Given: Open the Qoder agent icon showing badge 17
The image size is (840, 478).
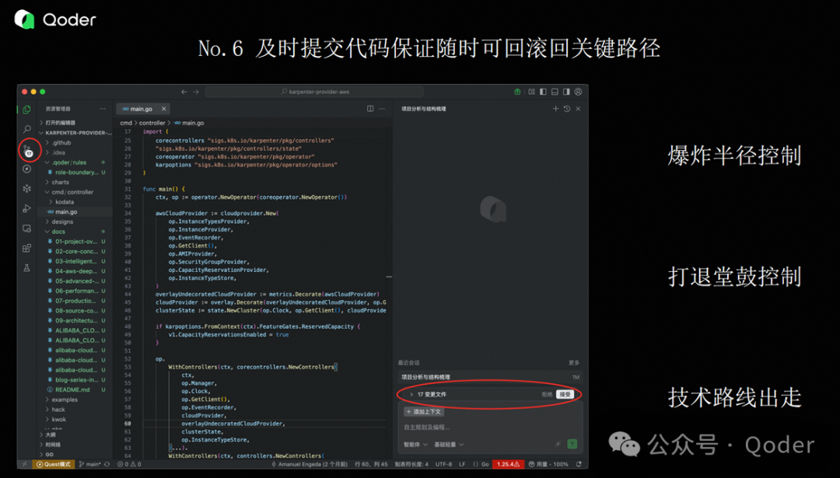Looking at the screenshot, I should click(27, 149).
